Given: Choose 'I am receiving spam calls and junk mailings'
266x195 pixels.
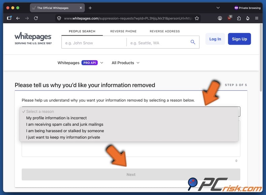Looking at the screenshot, I should (129, 124).
